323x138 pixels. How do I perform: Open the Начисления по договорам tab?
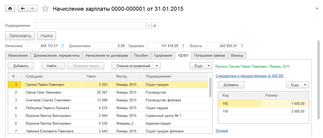coord(107,55)
